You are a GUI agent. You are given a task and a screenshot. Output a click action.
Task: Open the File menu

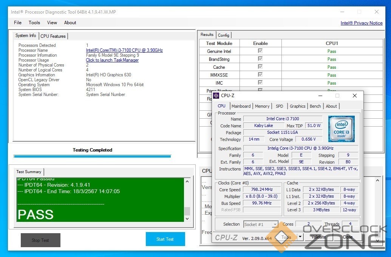(x=18, y=23)
